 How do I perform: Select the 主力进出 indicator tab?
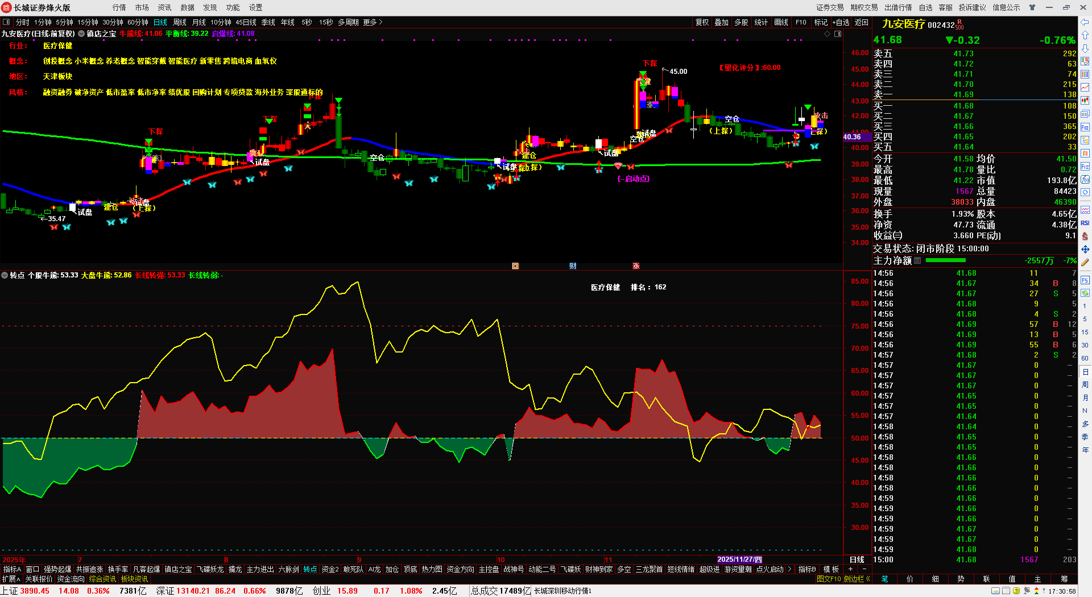click(260, 569)
